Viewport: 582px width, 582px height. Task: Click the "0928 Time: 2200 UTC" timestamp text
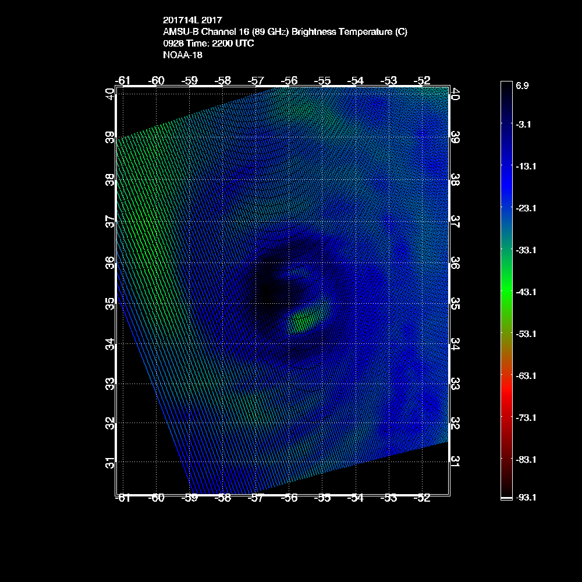(208, 44)
